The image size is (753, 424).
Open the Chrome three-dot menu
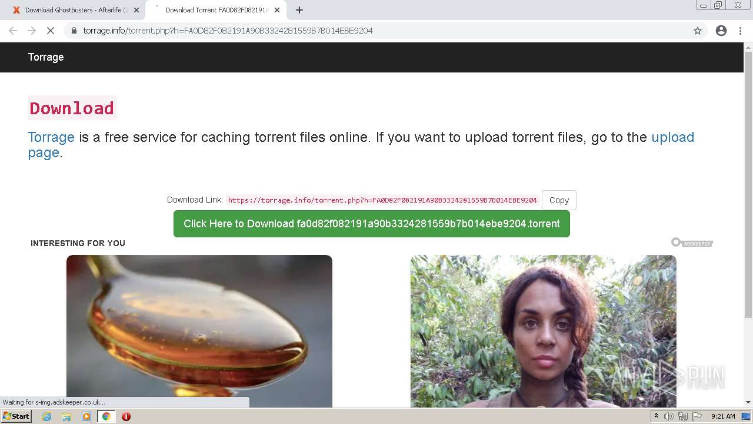coord(740,31)
